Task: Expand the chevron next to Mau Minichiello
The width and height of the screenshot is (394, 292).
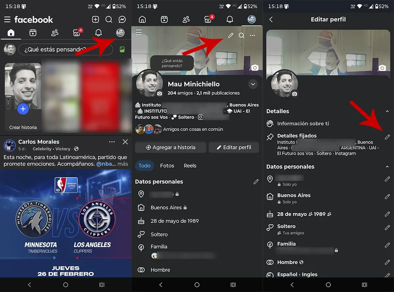Action: click(x=253, y=84)
